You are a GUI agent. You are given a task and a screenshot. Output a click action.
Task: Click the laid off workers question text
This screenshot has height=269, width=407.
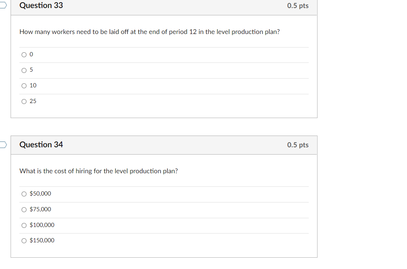(x=149, y=32)
